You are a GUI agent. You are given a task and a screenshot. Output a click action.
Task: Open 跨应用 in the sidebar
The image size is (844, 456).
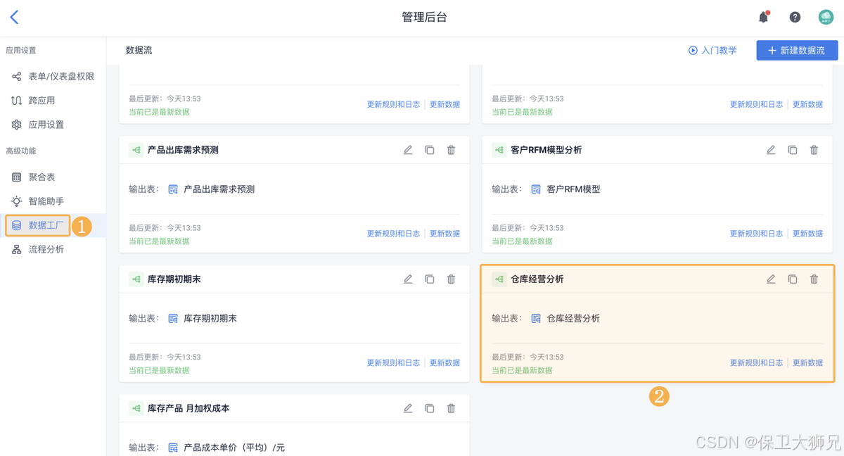(53, 101)
